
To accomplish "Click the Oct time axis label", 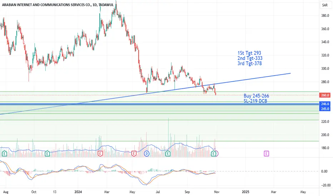I will tap(34, 192).
